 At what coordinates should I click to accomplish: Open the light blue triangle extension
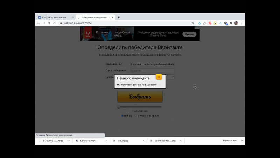220,23
